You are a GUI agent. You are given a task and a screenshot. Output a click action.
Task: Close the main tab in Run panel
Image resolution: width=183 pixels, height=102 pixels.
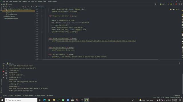[12, 63]
